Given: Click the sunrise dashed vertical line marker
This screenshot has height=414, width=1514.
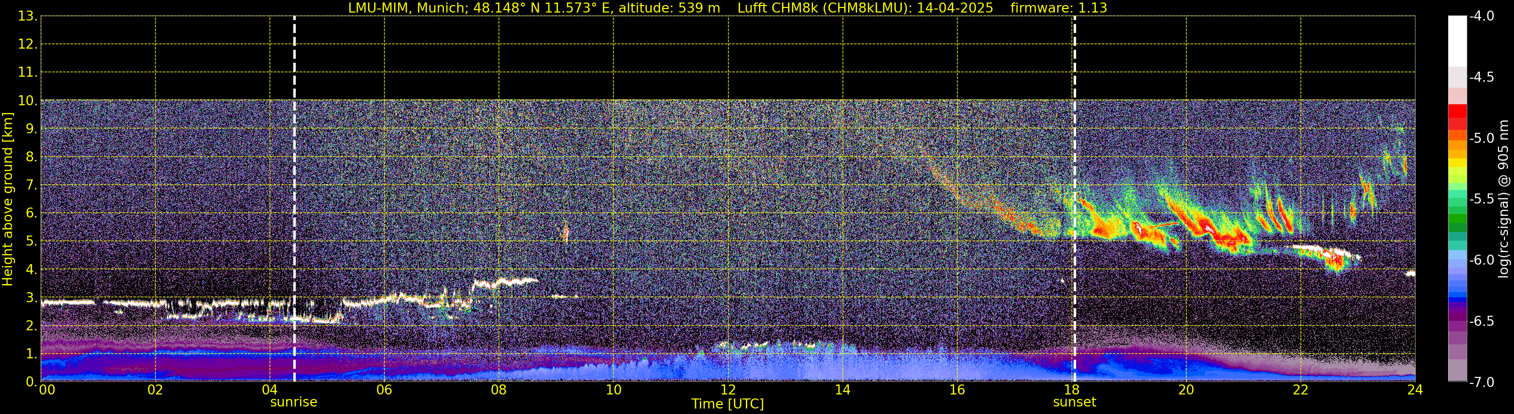Looking at the screenshot, I should point(294,198).
